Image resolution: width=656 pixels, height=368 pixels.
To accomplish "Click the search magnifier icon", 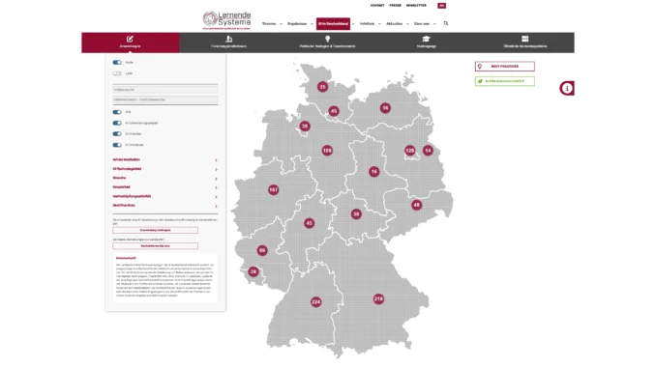I will [x=446, y=23].
